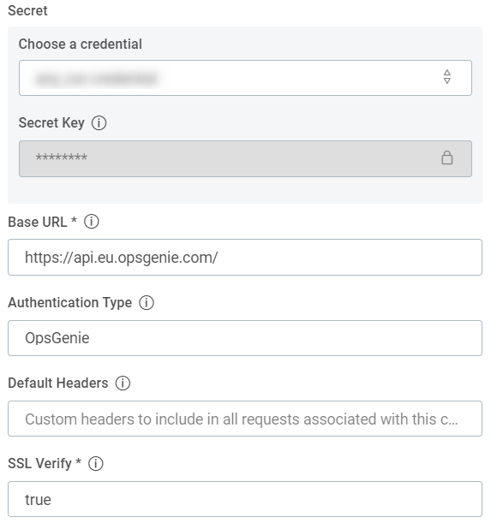Select the Authentication Type field showing OpsGenie
Image resolution: width=491 pixels, height=529 pixels.
[x=245, y=338]
